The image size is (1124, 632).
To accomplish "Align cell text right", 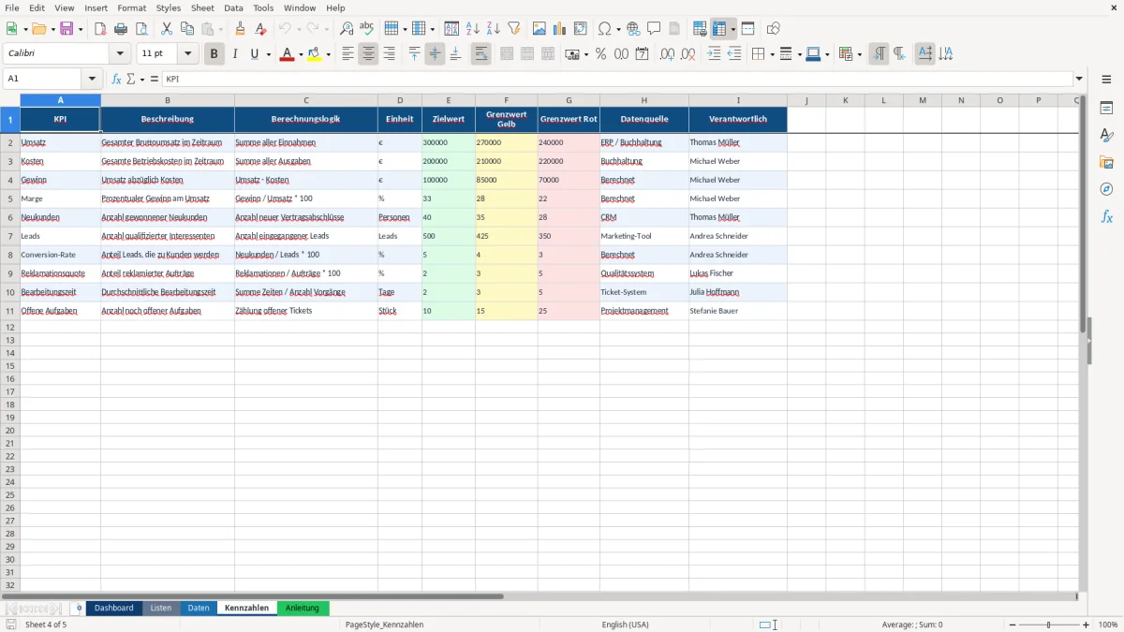I will coord(389,54).
